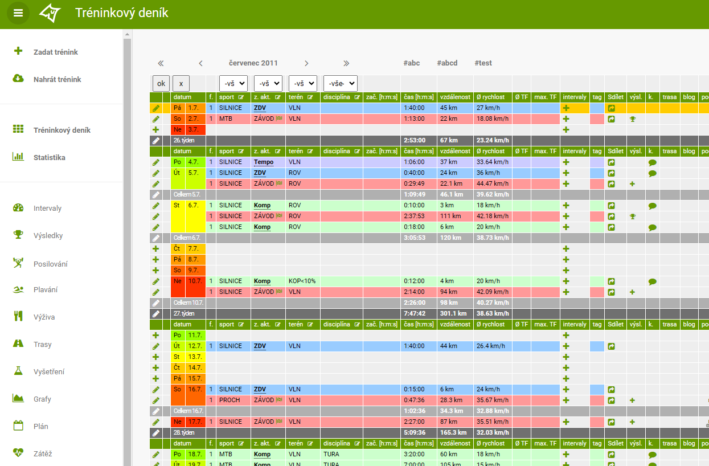Open the hamburger menu in the header

(x=18, y=13)
